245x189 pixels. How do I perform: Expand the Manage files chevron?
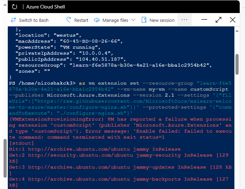tap(133, 20)
